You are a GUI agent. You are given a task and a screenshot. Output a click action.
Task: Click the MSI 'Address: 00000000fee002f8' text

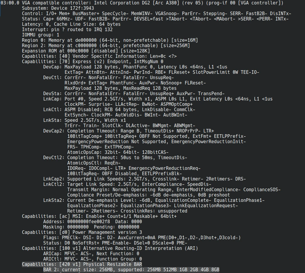point(78,221)
